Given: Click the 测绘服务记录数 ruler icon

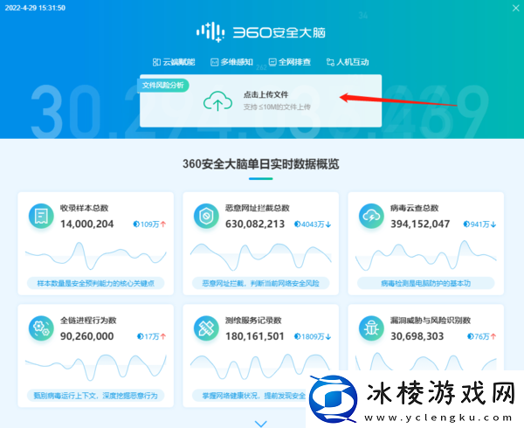Looking at the screenshot, I should tap(206, 328).
